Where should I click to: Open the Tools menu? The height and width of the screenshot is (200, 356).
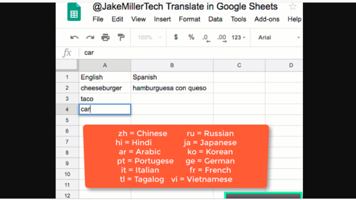point(238,19)
